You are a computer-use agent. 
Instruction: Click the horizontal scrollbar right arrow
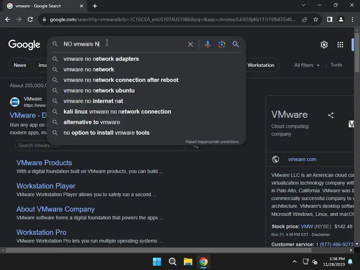click(351, 250)
